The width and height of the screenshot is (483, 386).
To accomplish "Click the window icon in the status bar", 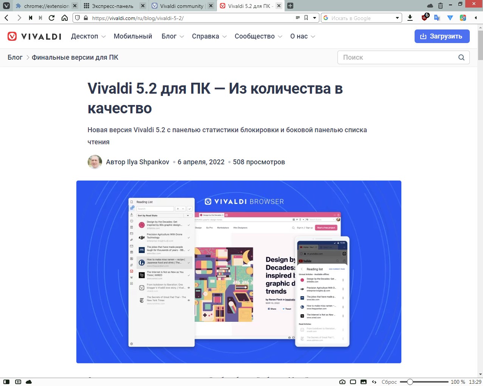I will 353,382.
